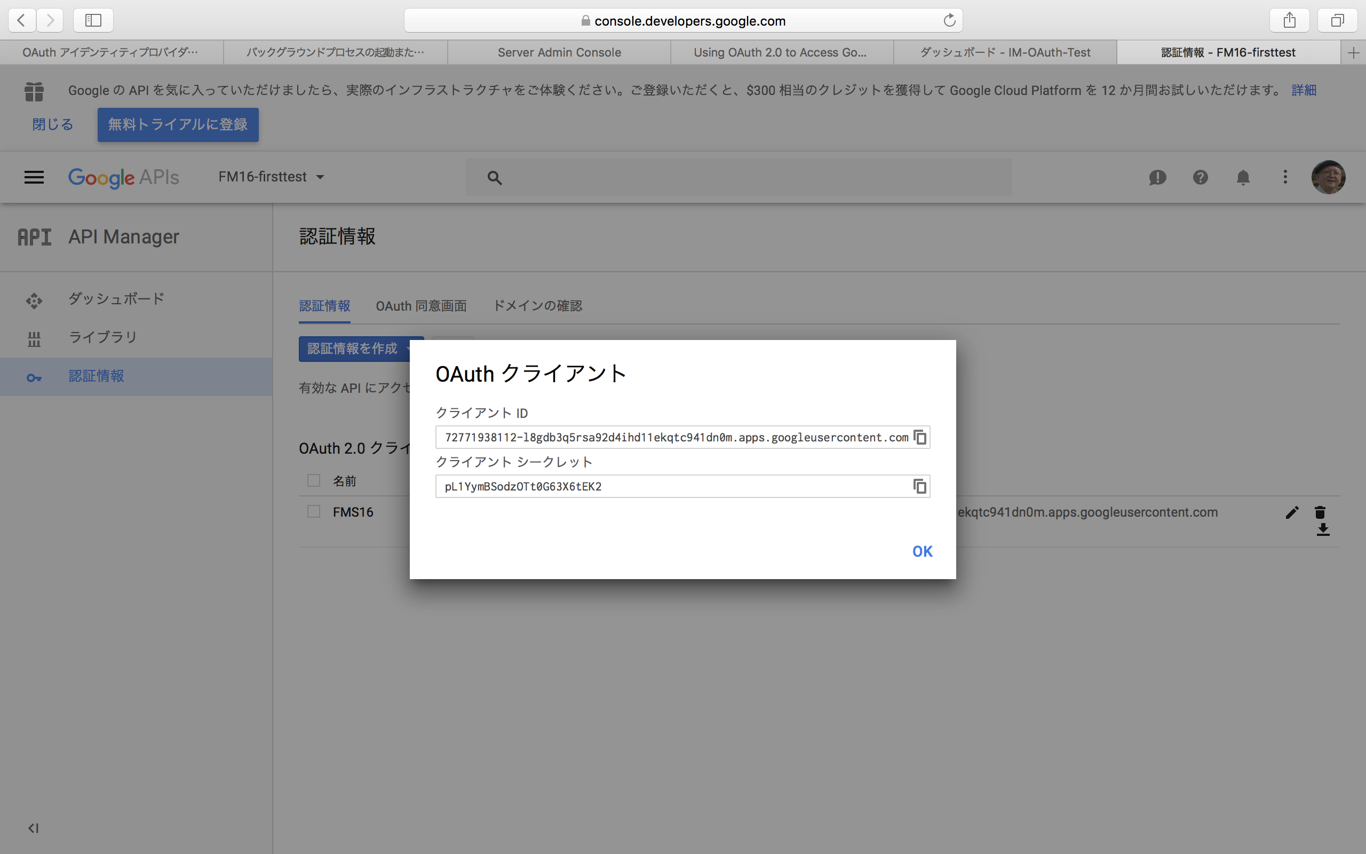Reload the page with the refresh icon
The image size is (1366, 854).
pos(949,20)
